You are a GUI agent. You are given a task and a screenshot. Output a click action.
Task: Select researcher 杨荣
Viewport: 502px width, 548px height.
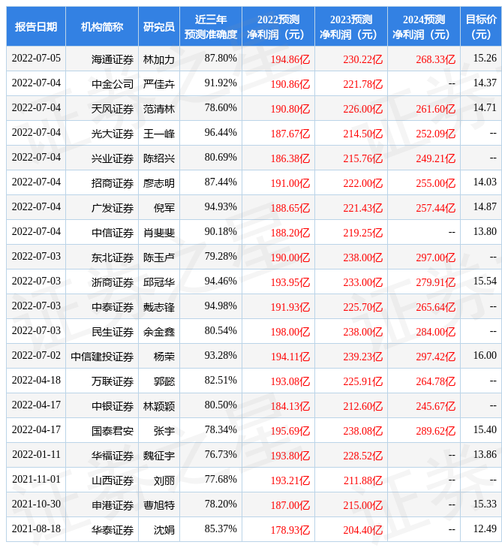(164, 357)
